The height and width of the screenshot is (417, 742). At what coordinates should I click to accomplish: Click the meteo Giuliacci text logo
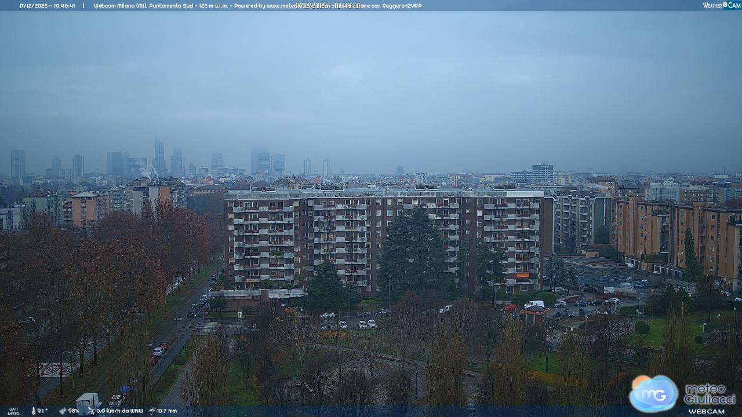(x=710, y=394)
